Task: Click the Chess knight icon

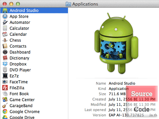Action: click(5, 40)
